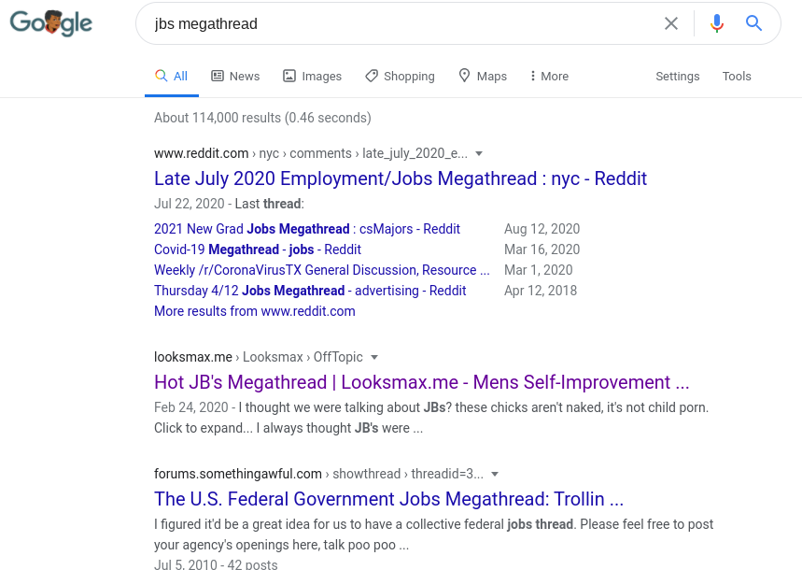
Task: Open Late July 2020 Employment/Jobs Megathread result
Action: 401,178
